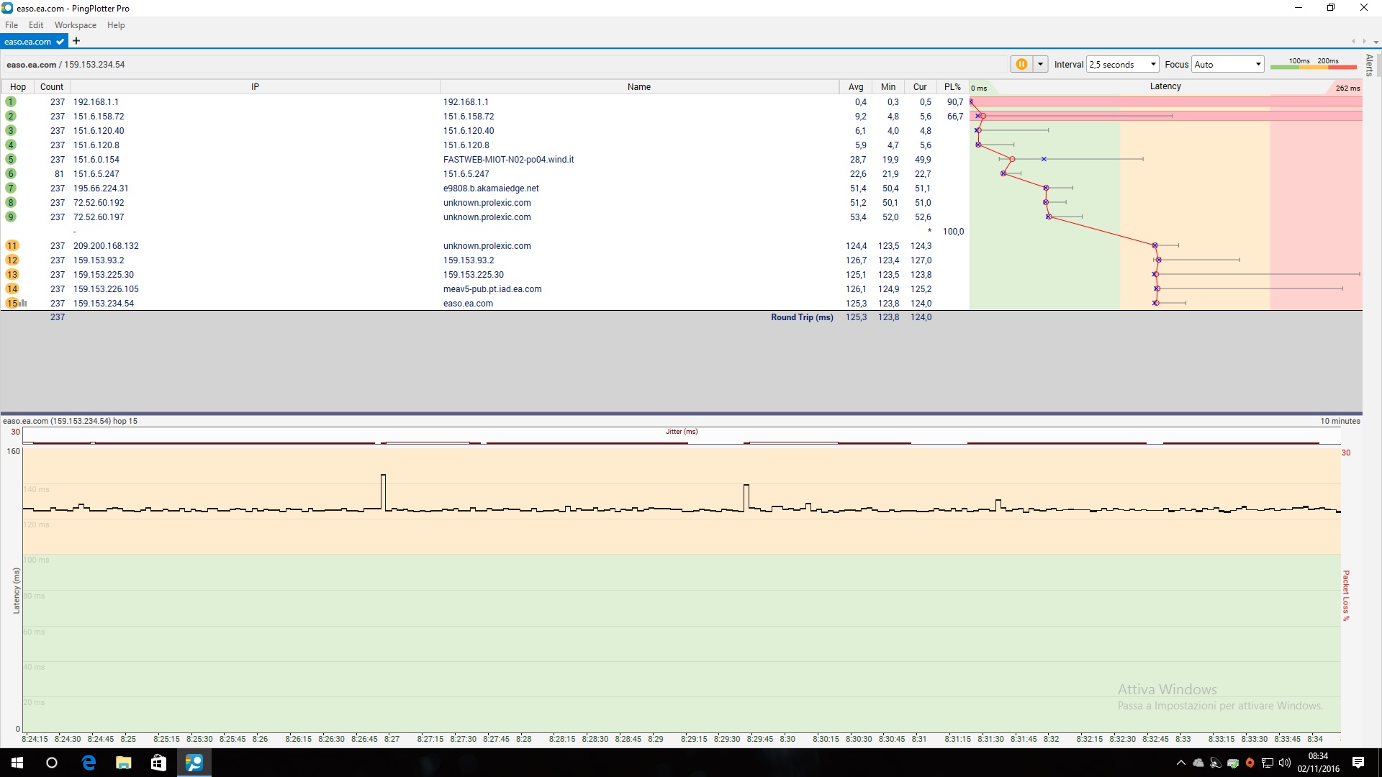
Task: Open the tab list arrow at the tab bar's right end
Action: pyautogui.click(x=1376, y=42)
